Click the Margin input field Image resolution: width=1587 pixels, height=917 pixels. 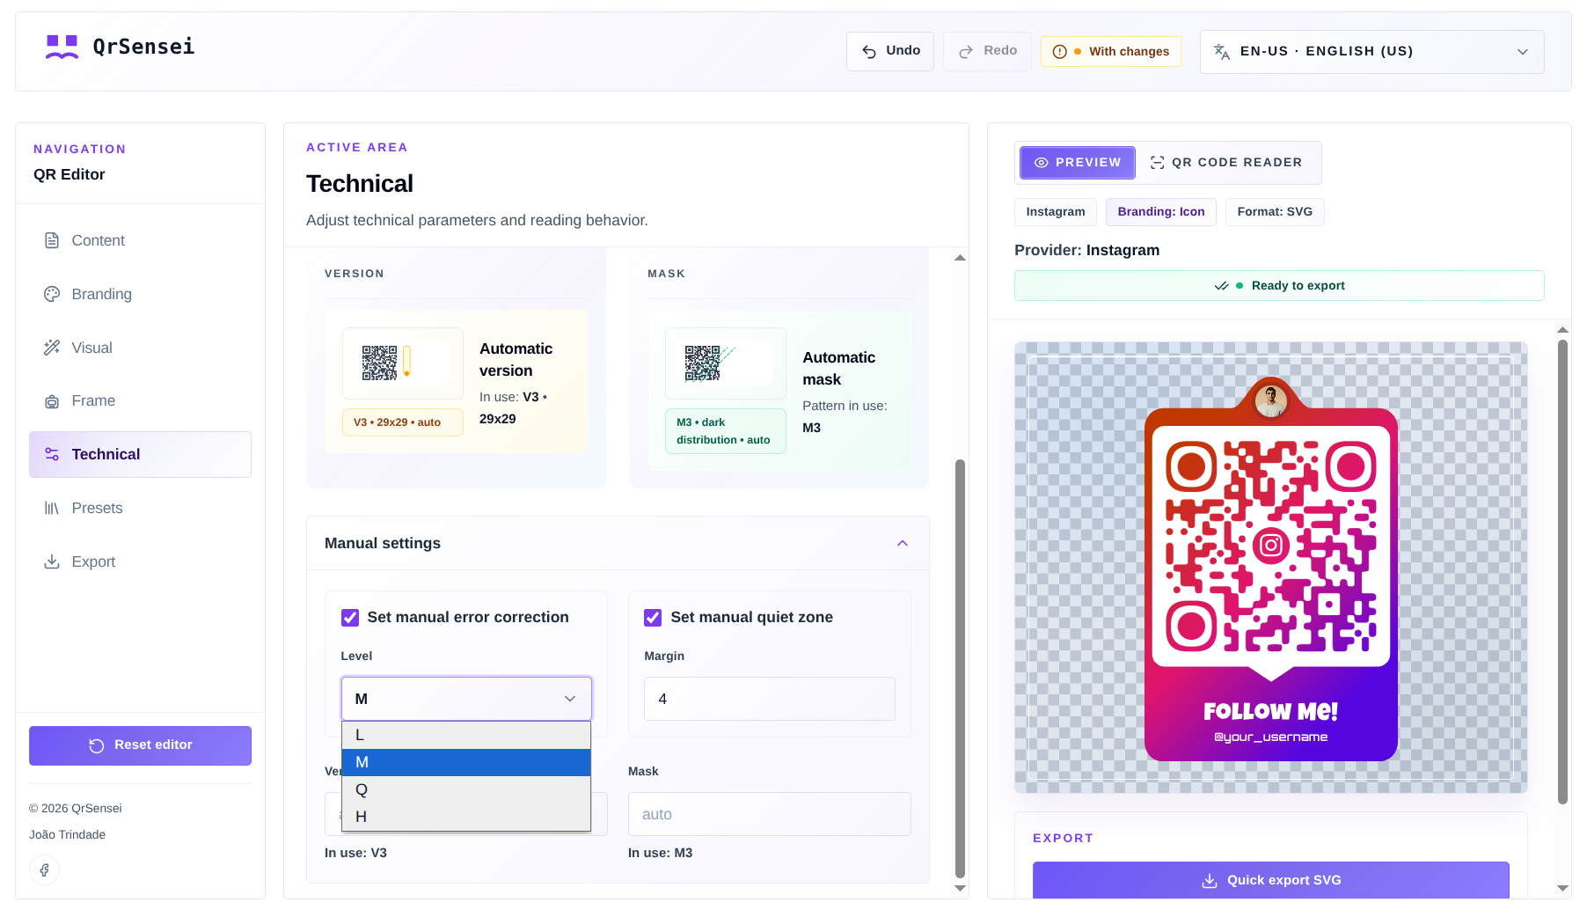tap(770, 699)
